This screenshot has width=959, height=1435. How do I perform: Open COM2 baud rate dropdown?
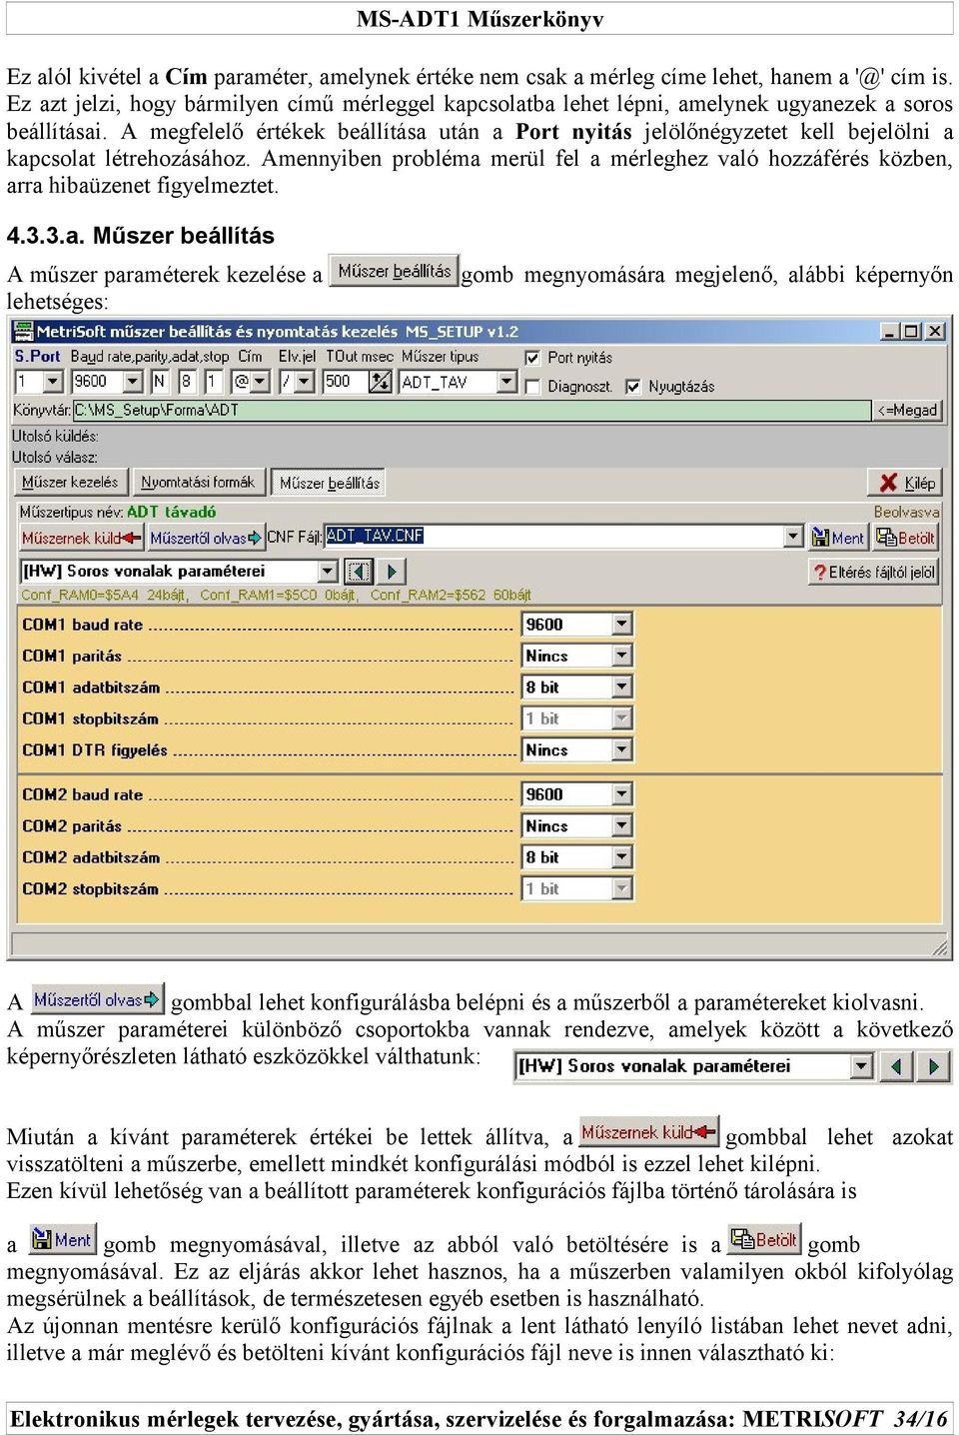click(622, 794)
